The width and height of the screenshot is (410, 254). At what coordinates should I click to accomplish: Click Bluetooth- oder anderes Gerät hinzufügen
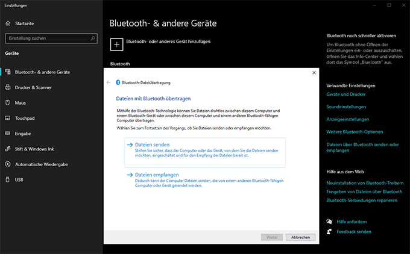pos(160,45)
